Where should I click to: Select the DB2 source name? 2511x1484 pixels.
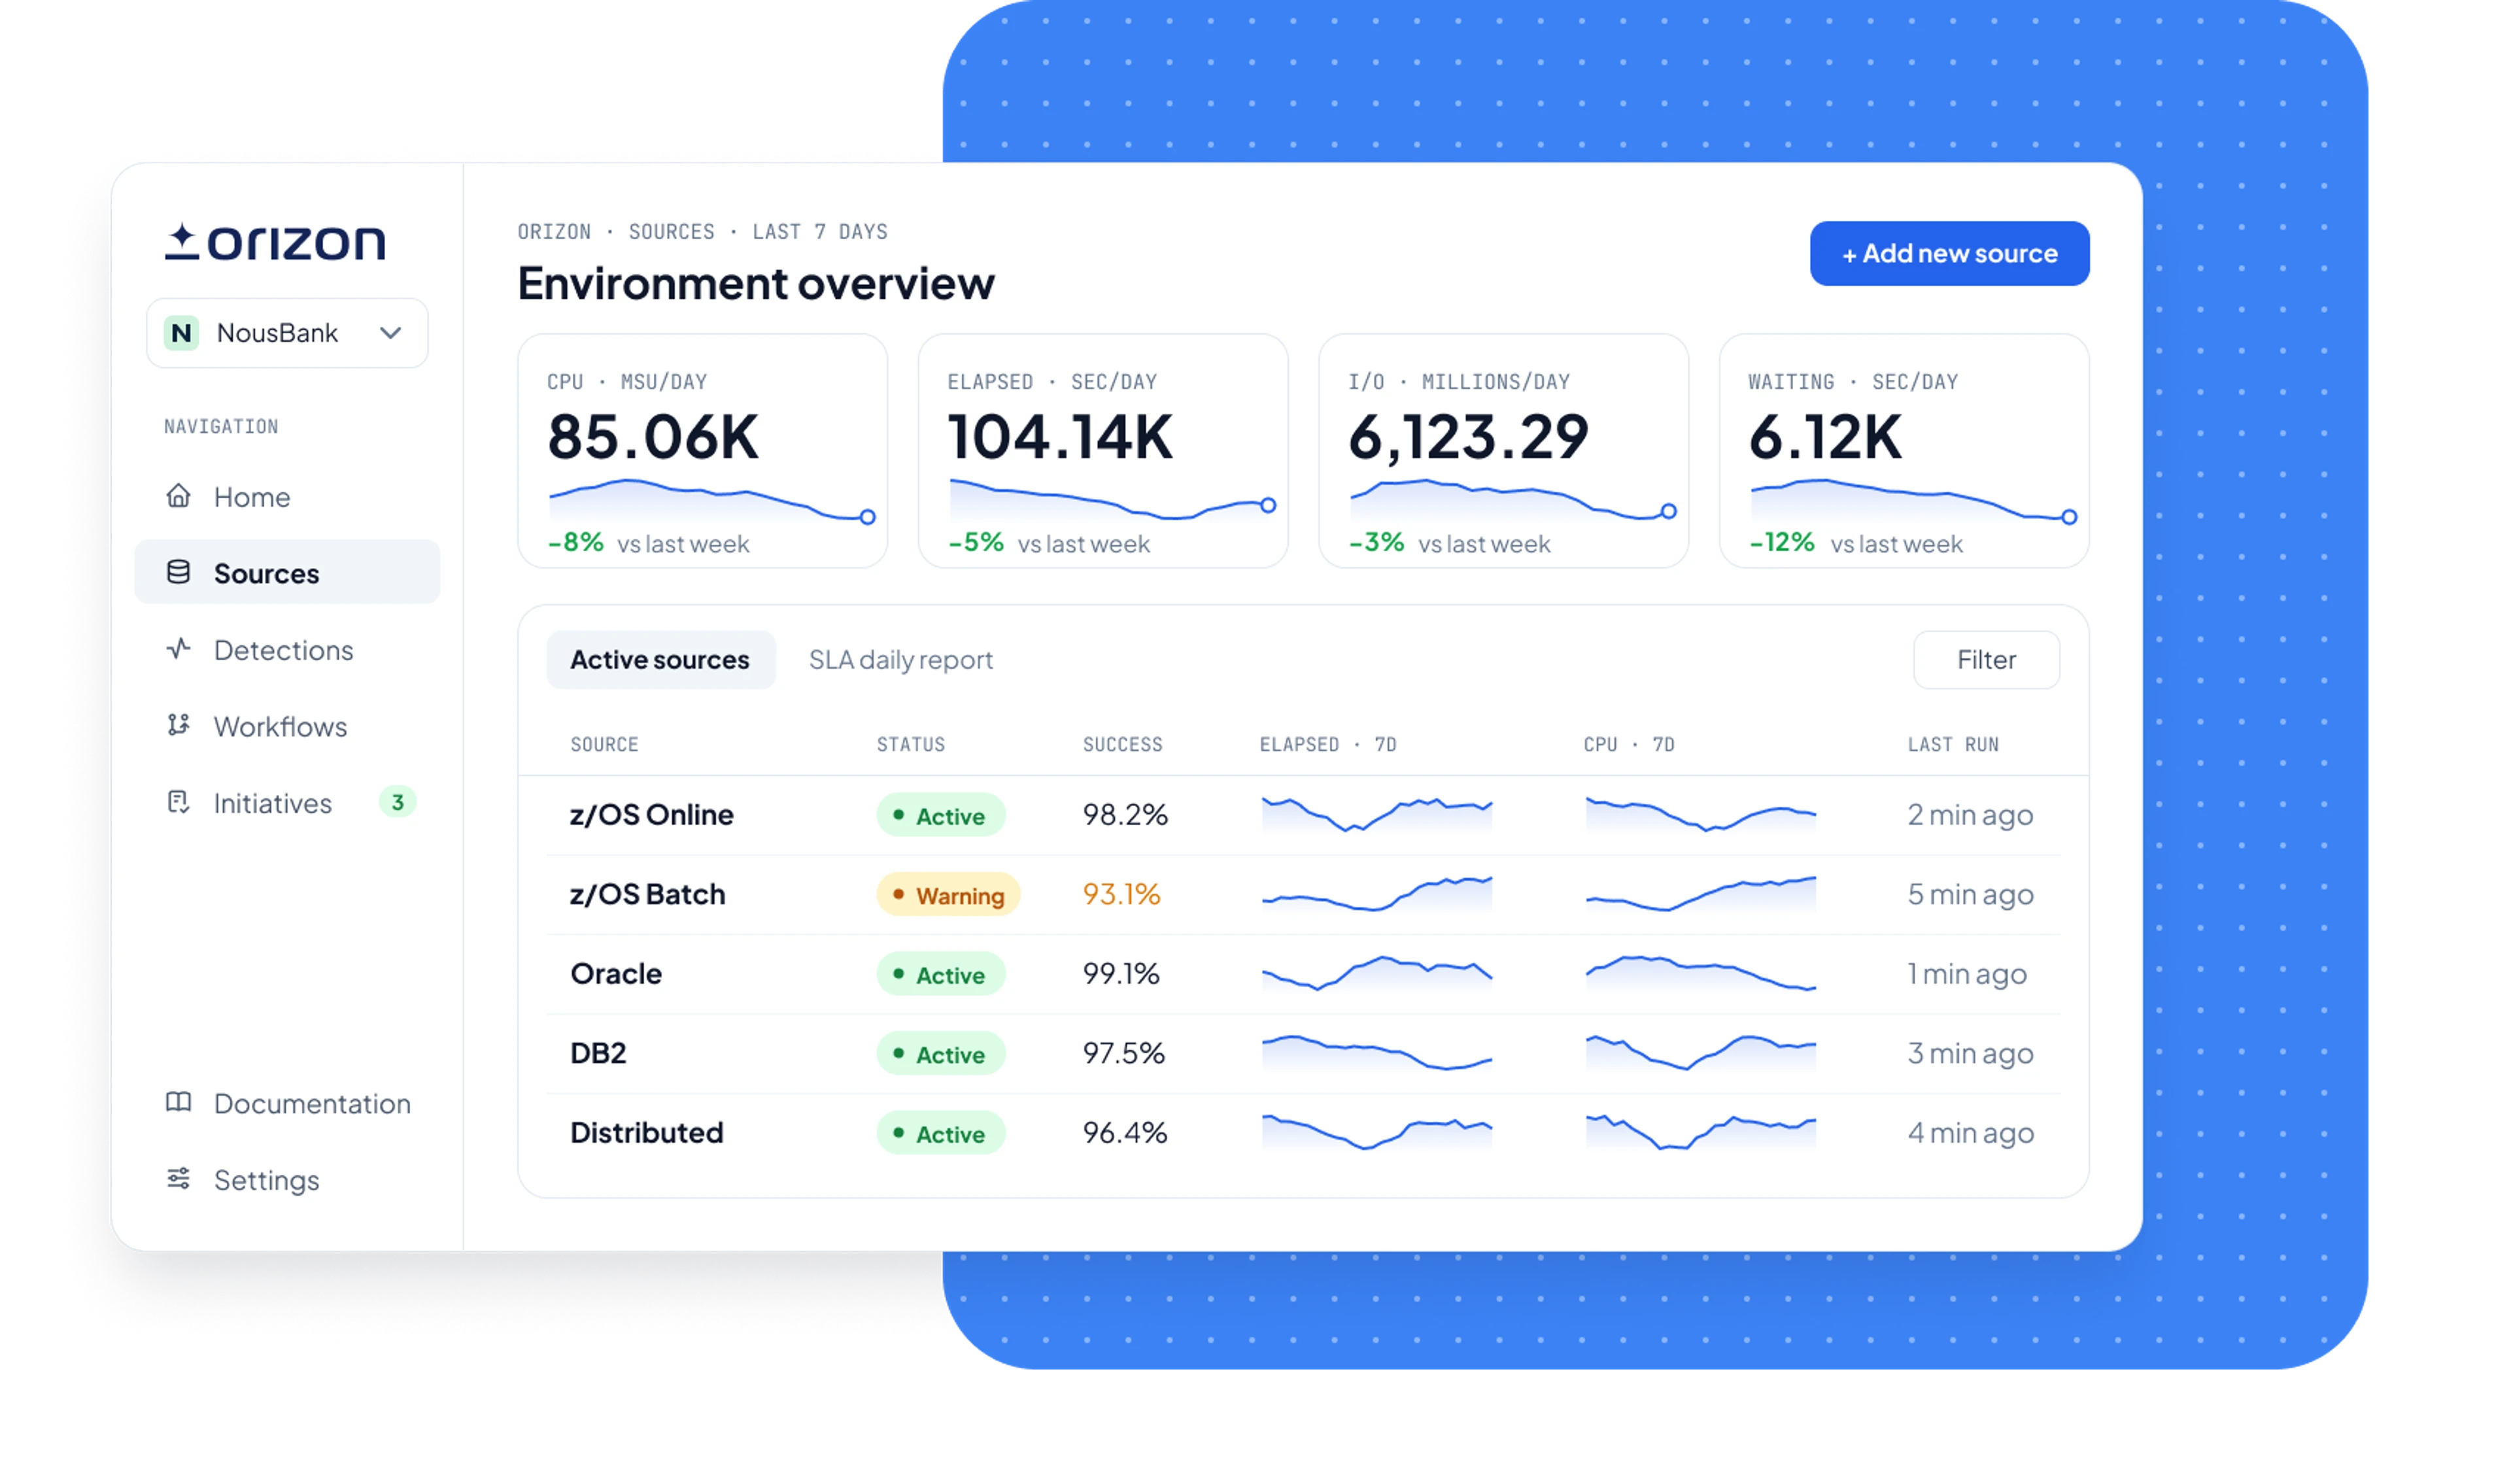pyautogui.click(x=598, y=1053)
